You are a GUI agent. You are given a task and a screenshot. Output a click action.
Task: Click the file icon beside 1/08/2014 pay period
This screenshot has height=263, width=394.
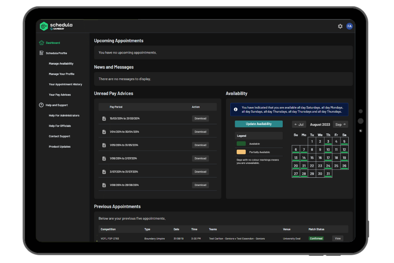(x=104, y=185)
